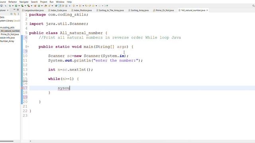Toggle Mark Occurrences in toolbar
Viewport: 255px width, 143px height.
pos(60,6)
